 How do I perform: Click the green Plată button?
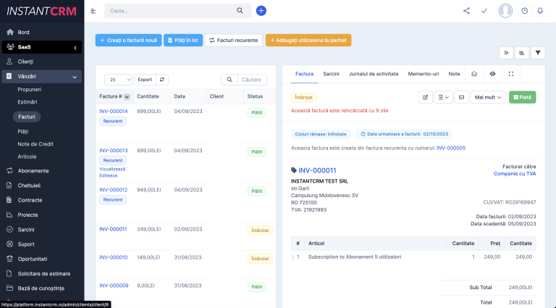[522, 97]
